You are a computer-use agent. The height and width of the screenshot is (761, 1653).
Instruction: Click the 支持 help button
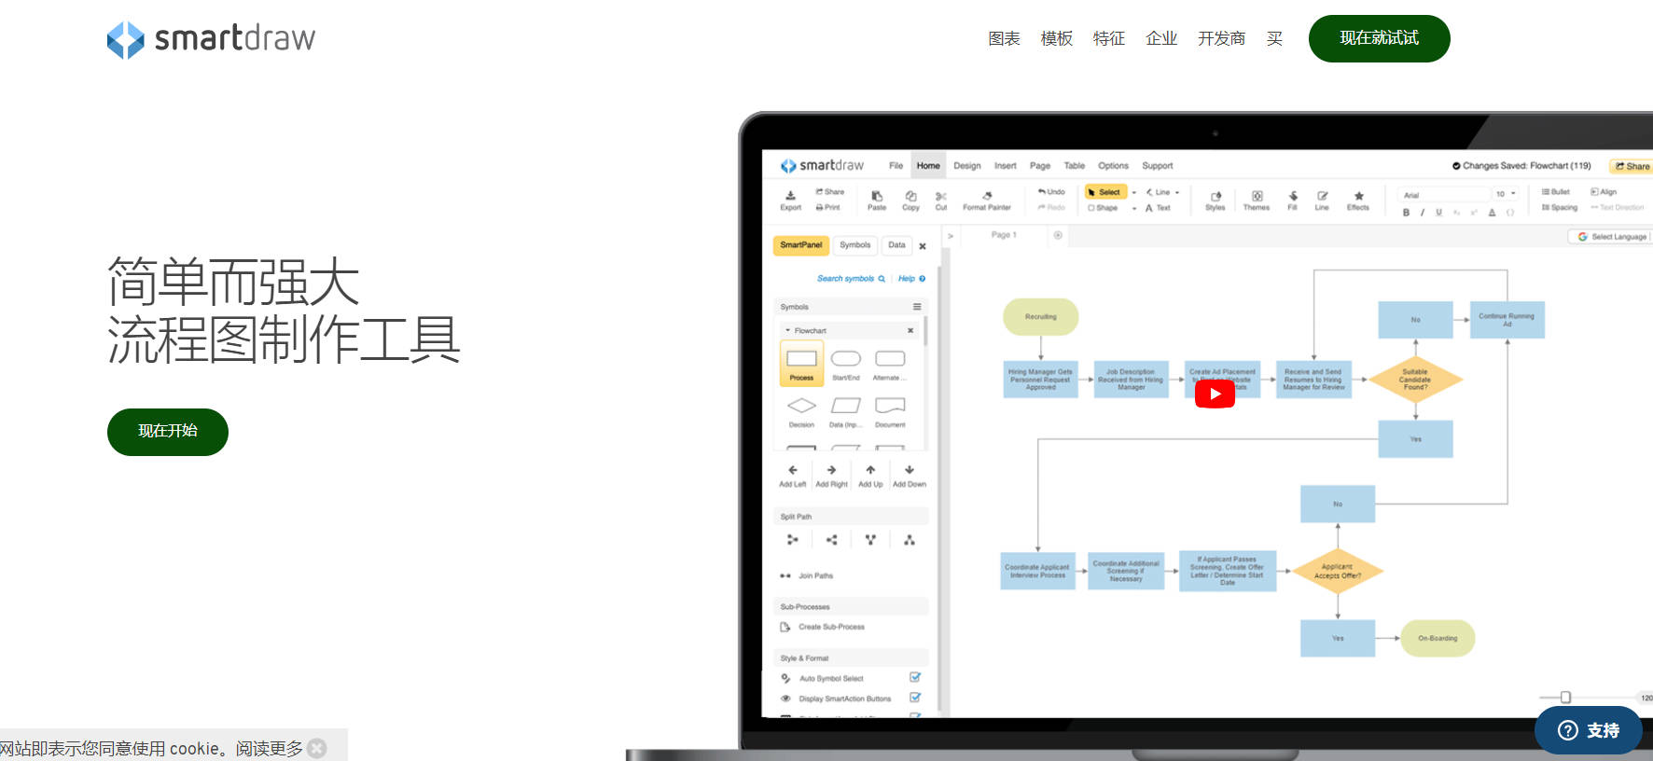tap(1589, 730)
